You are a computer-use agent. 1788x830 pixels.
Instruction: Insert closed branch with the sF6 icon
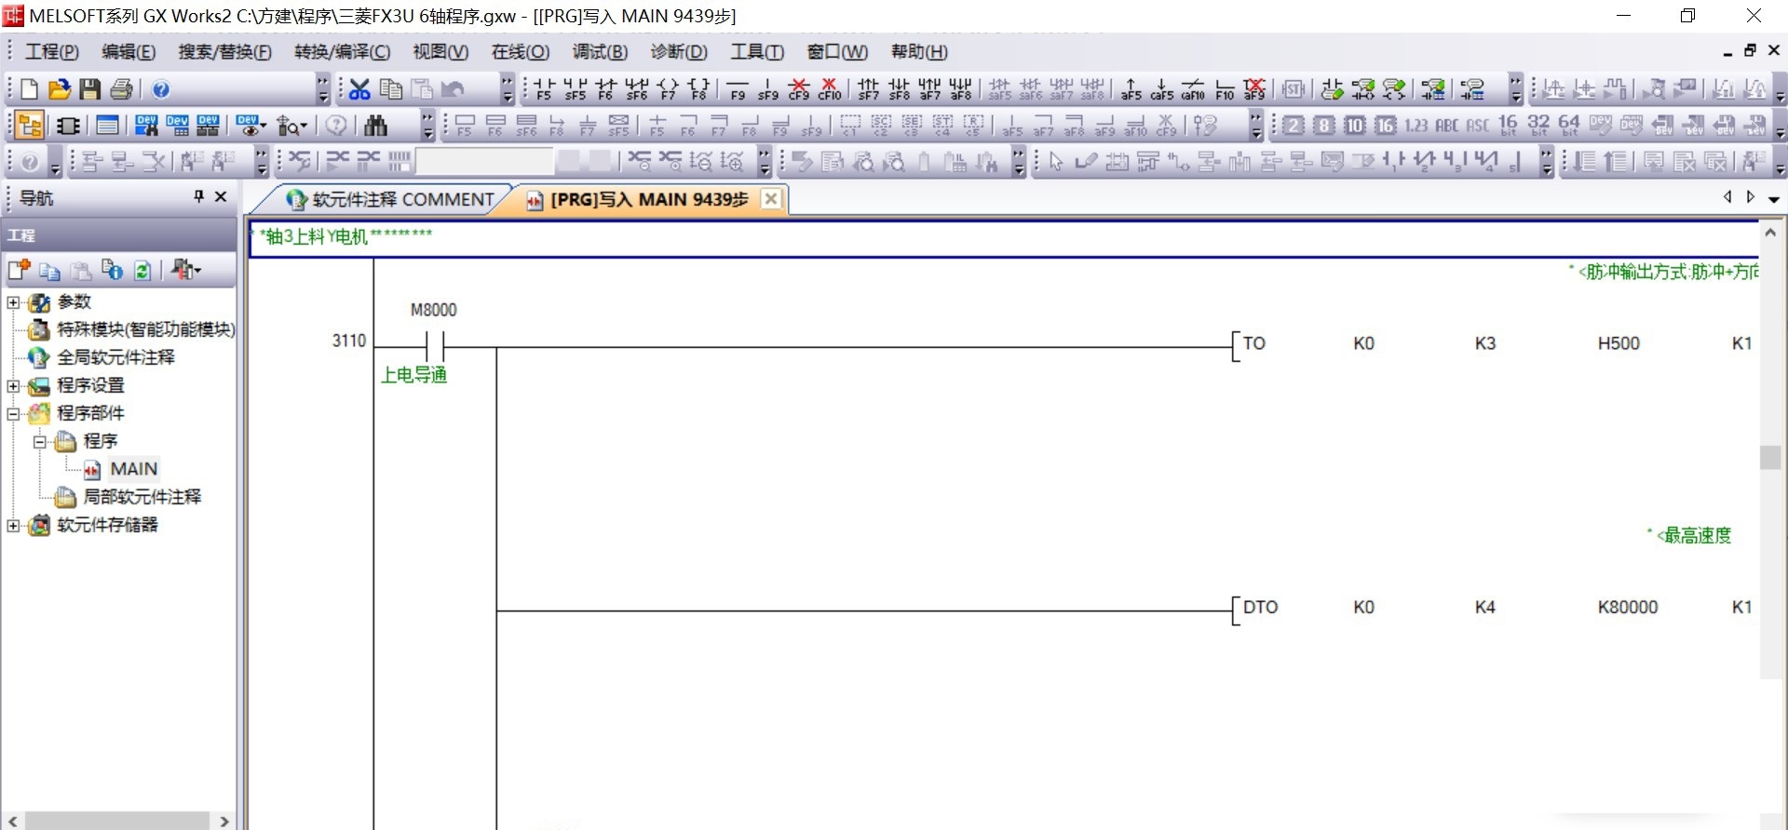click(x=637, y=89)
